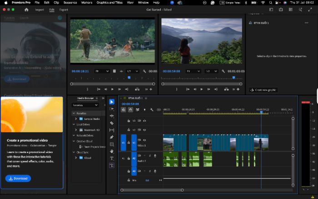Pick the Selection arrow tool
The height and width of the screenshot is (199, 318).
pos(112,102)
